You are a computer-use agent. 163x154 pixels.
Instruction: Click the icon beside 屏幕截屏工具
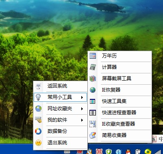[93, 79]
